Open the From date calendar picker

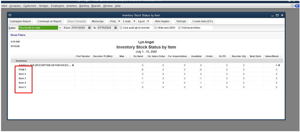[89, 28]
